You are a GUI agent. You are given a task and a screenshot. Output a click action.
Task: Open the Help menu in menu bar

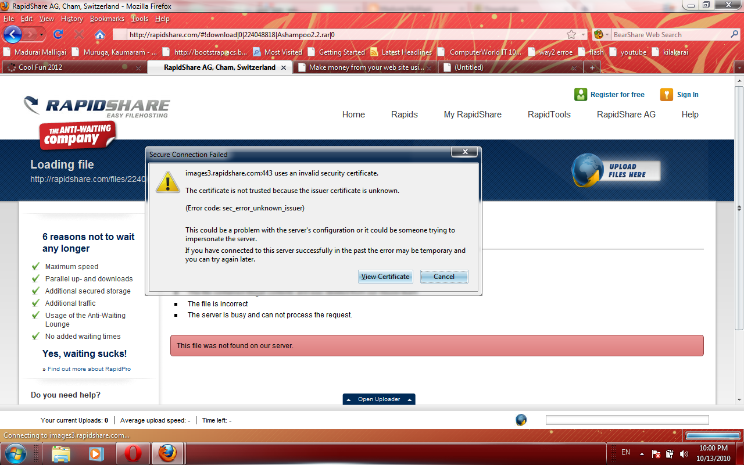point(162,19)
